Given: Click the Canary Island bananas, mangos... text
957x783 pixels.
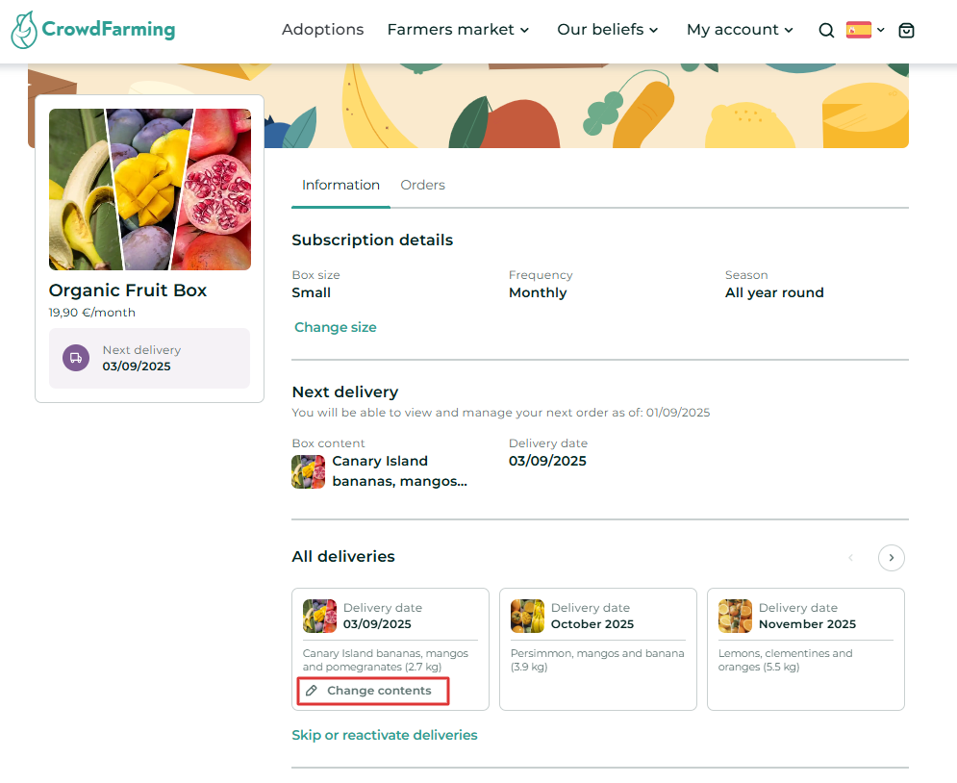Looking at the screenshot, I should coord(400,471).
